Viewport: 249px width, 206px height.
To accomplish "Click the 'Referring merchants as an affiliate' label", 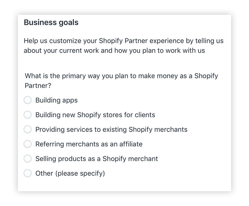I will tap(89, 144).
